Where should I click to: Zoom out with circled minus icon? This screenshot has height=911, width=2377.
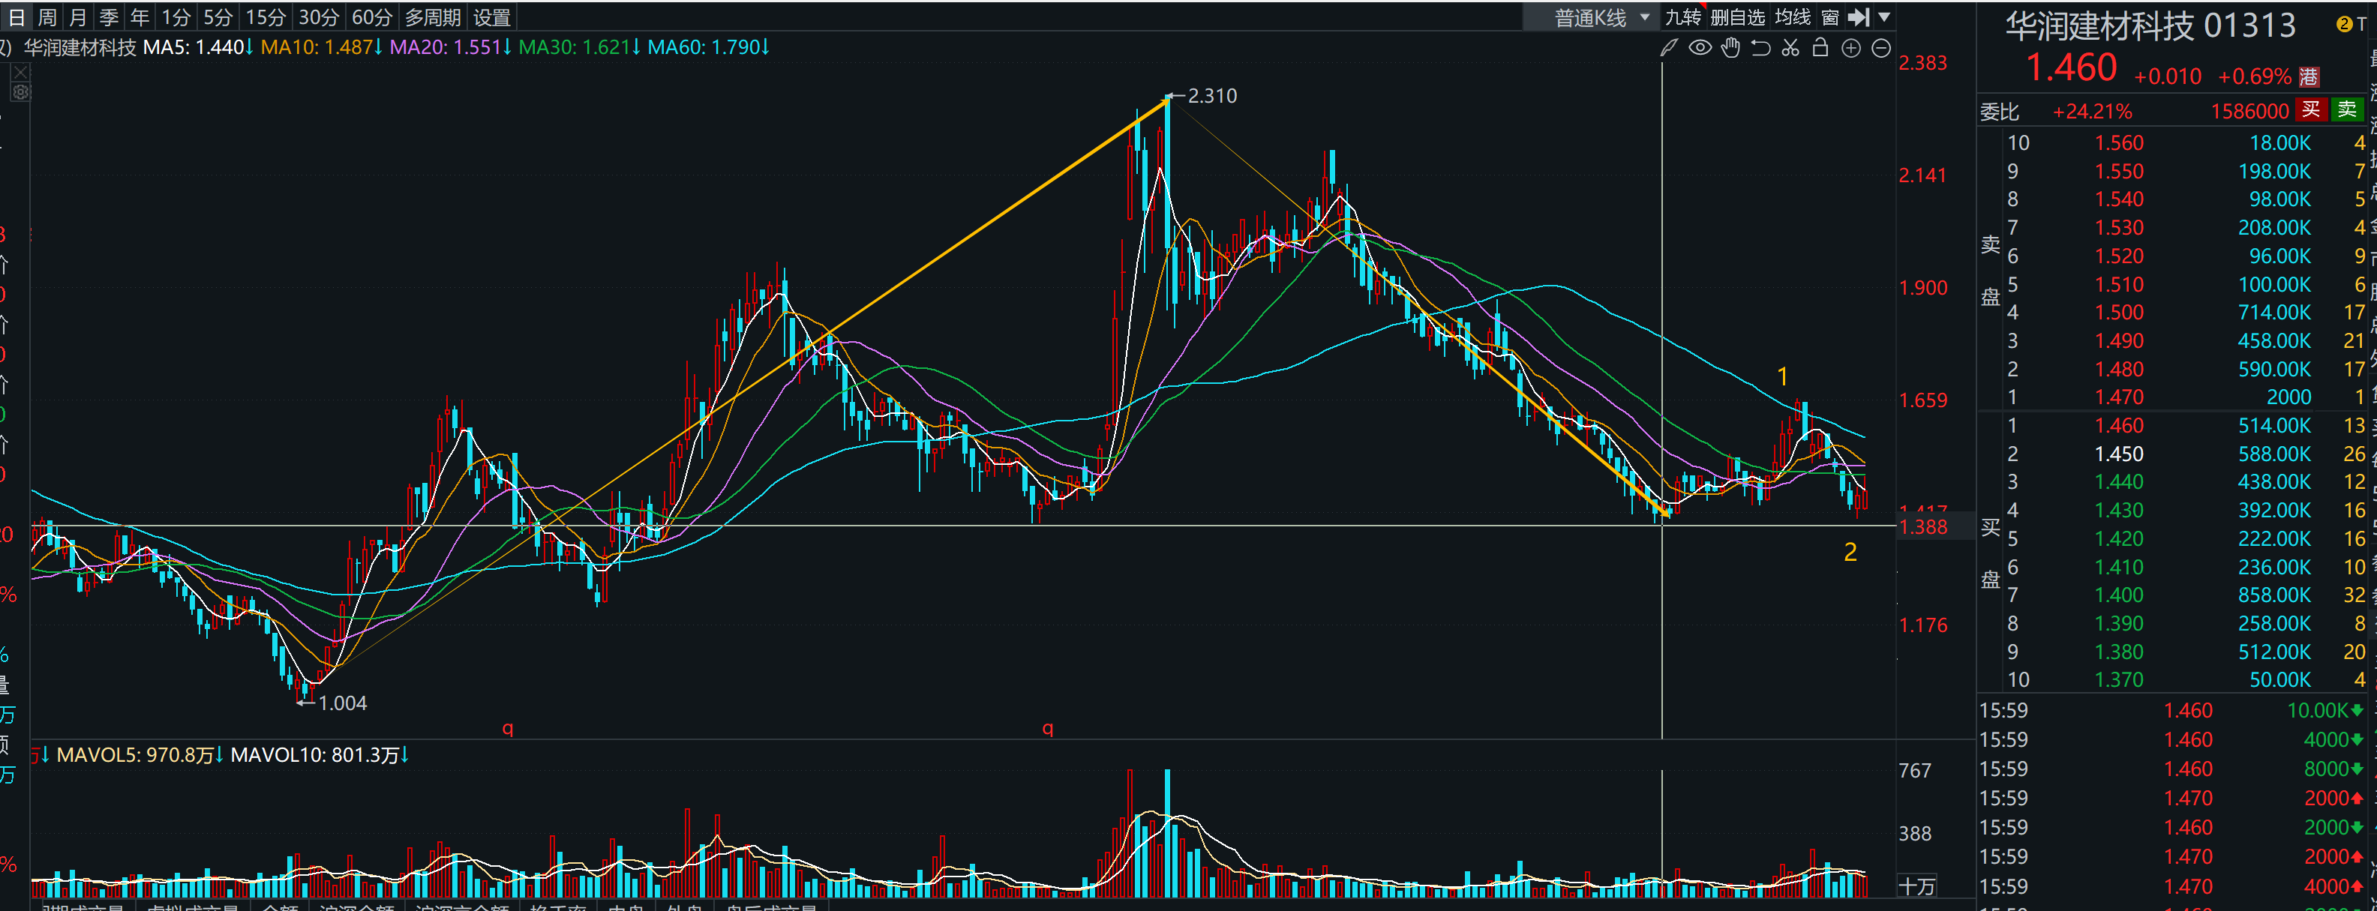1881,48
